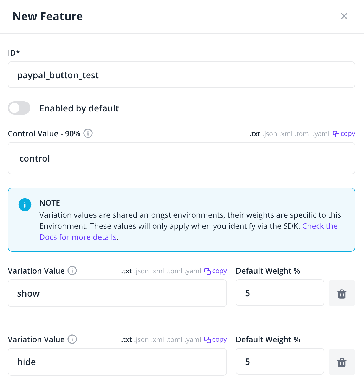Image resolution: width=364 pixels, height=382 pixels.
Task: Click the 'show' variation value field
Action: (117, 293)
